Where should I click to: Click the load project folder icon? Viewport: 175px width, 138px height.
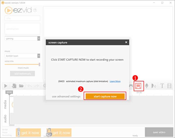(x=21, y=86)
